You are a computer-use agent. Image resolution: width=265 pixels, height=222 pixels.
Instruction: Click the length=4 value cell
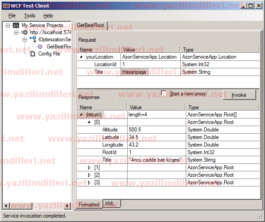[156, 115]
